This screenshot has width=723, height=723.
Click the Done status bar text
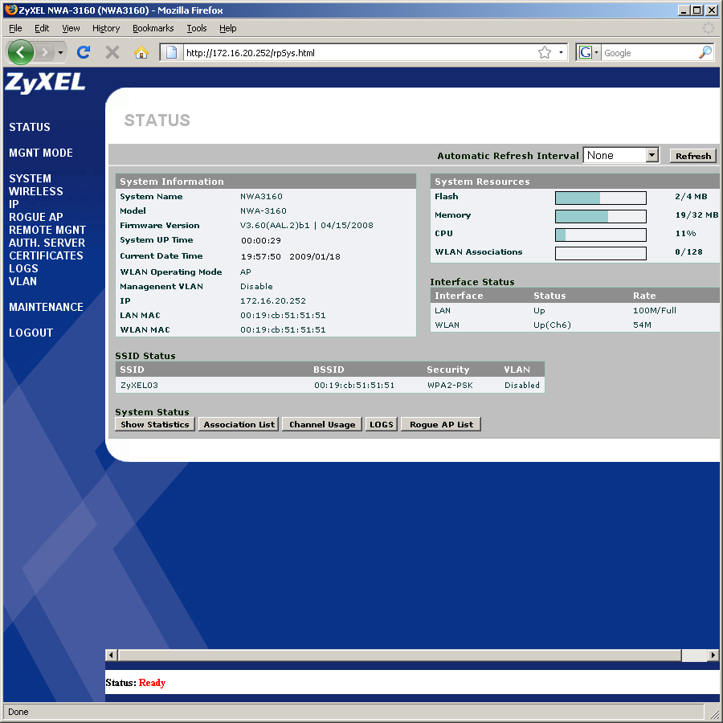point(18,712)
